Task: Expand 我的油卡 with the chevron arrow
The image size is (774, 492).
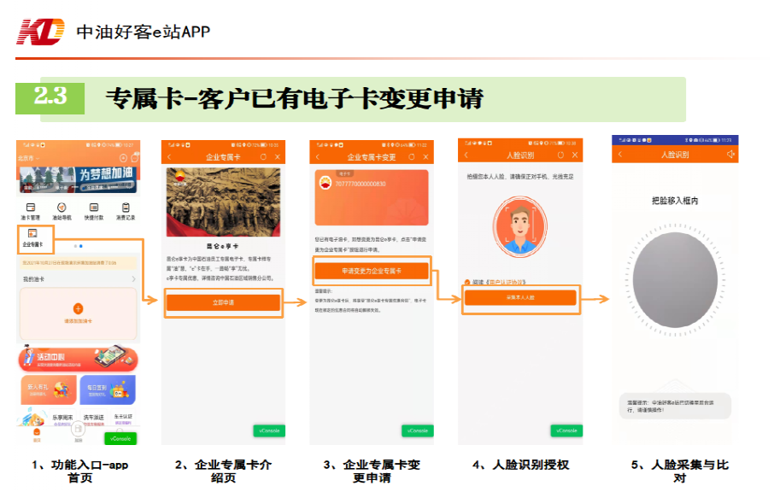Action: (x=133, y=279)
